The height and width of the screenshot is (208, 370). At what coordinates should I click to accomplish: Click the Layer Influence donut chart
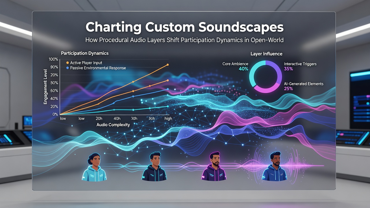pos(265,77)
